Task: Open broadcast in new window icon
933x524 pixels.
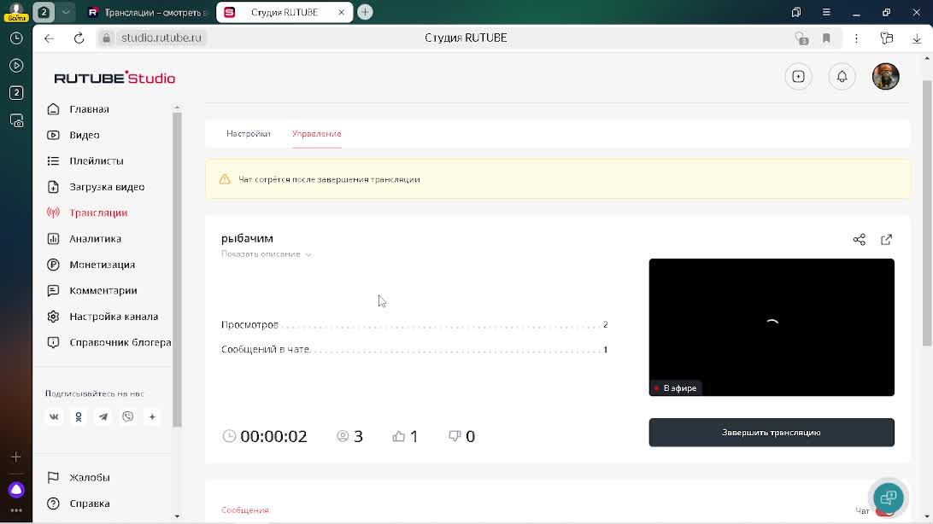Action: click(886, 240)
